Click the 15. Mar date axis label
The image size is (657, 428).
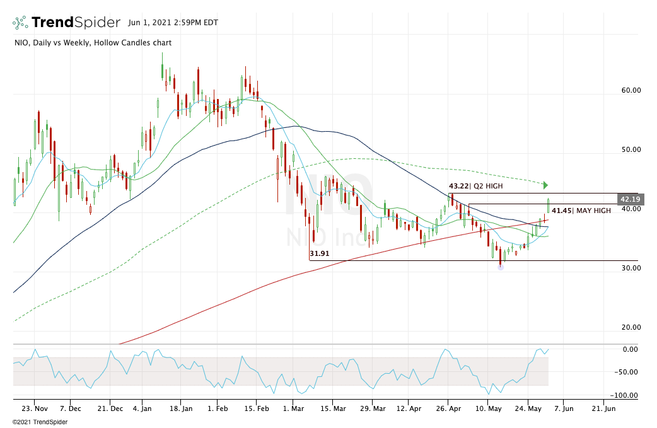[x=333, y=408]
